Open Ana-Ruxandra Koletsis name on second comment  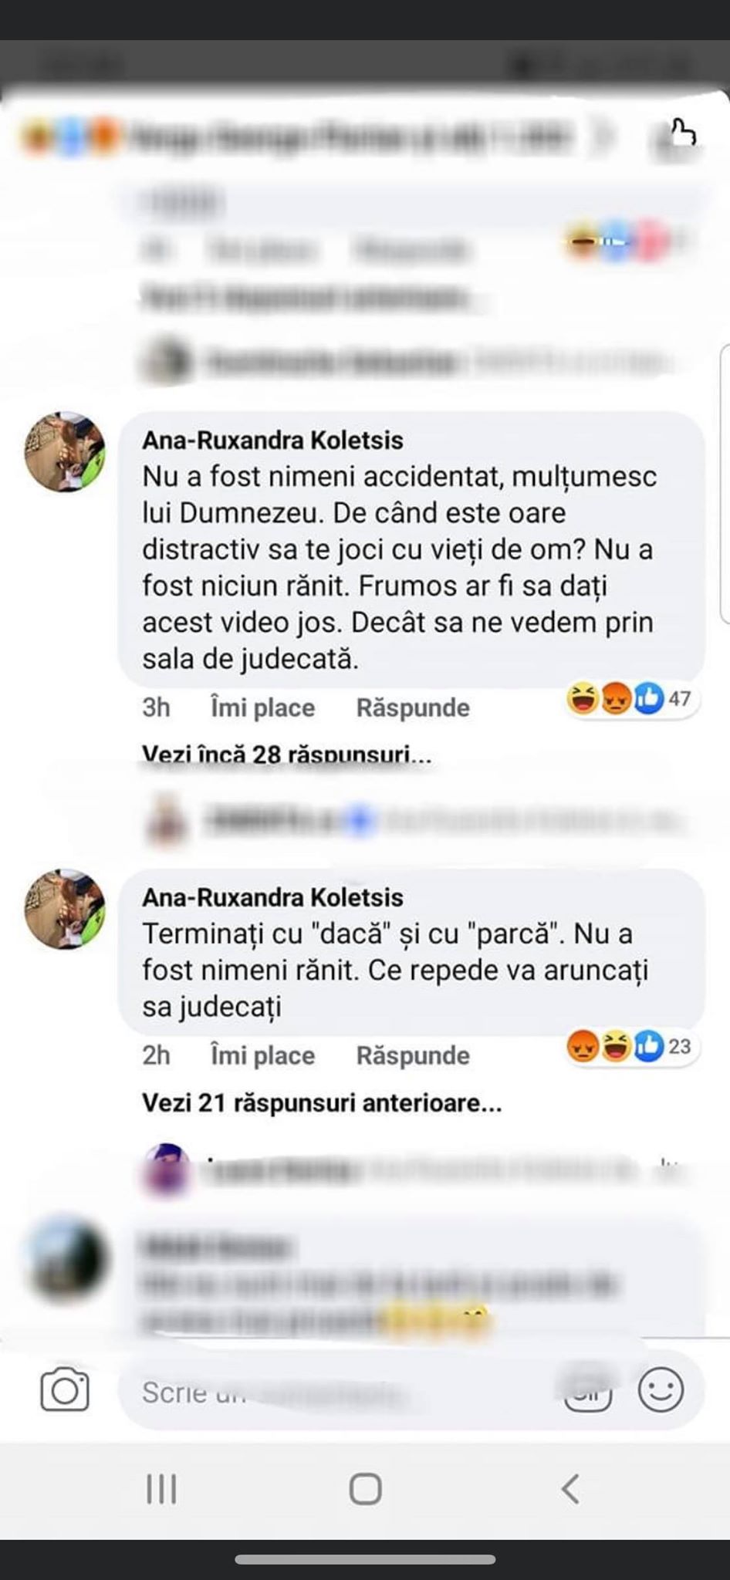coord(272,897)
